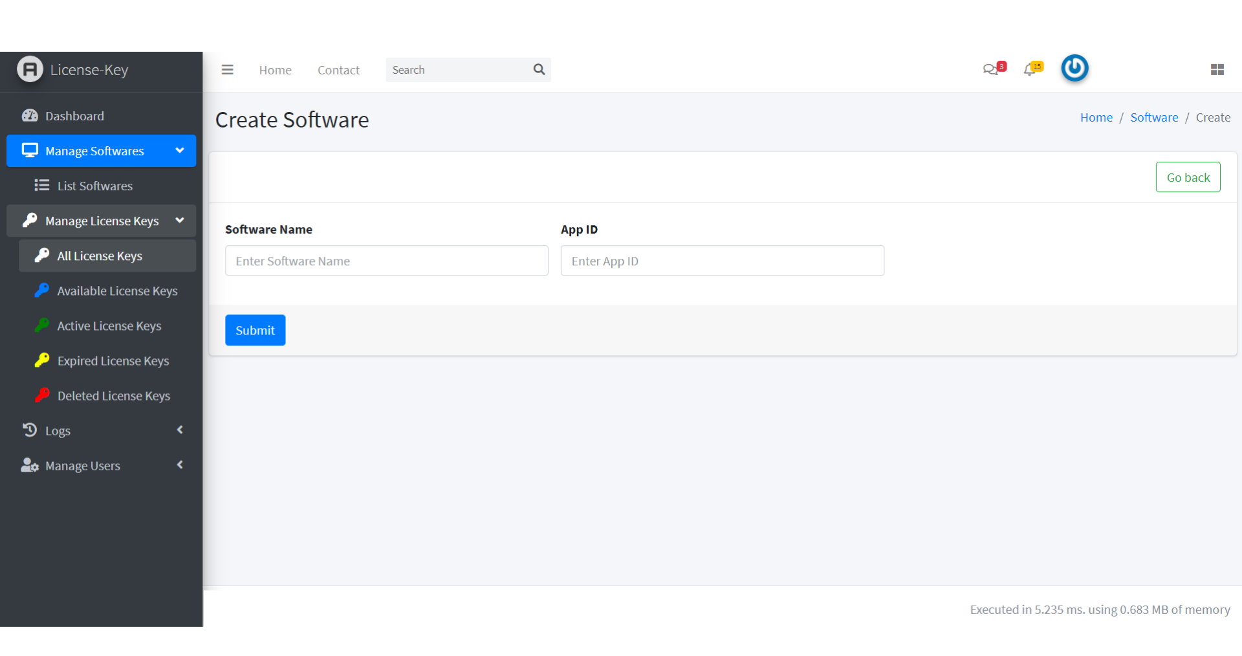Click the hamburger menu toggle icon
Viewport: 1242px width, 656px height.
coord(227,70)
